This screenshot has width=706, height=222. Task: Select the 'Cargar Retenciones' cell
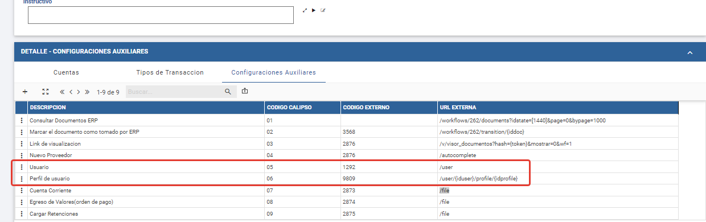coord(145,213)
